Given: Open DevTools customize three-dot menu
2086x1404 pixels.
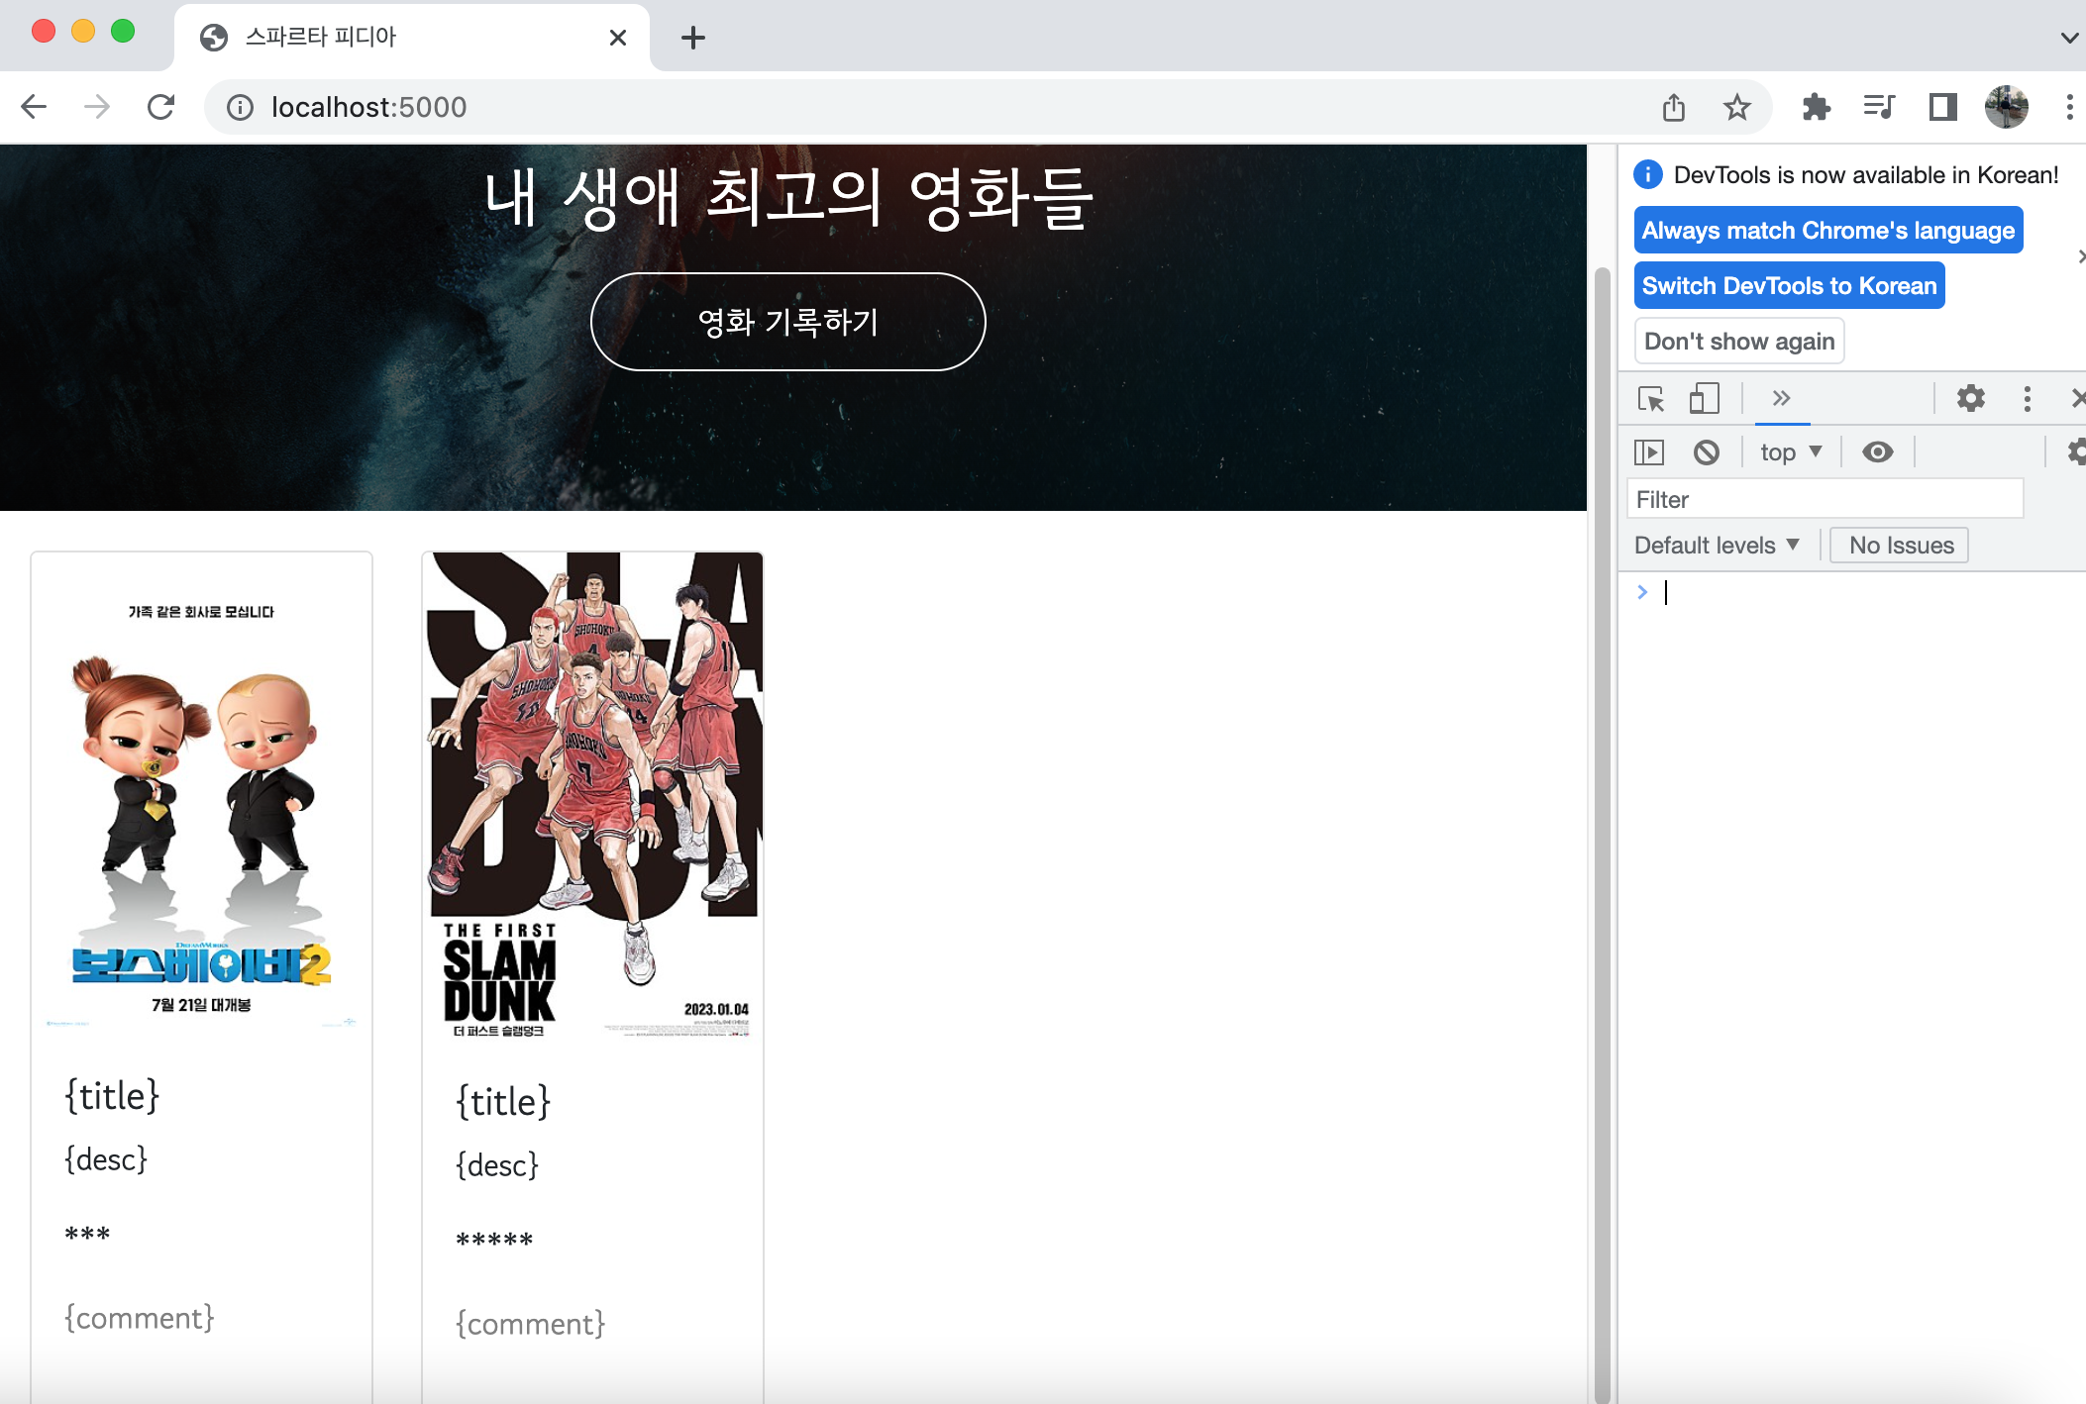Looking at the screenshot, I should click(x=2027, y=398).
